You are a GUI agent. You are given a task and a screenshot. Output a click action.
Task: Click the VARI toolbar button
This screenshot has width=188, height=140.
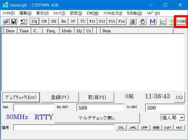[181, 22]
